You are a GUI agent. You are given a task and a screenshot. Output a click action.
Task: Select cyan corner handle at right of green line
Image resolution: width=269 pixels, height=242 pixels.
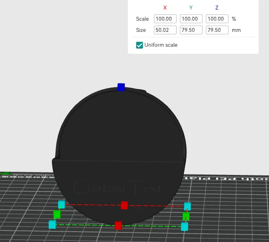pos(184,227)
